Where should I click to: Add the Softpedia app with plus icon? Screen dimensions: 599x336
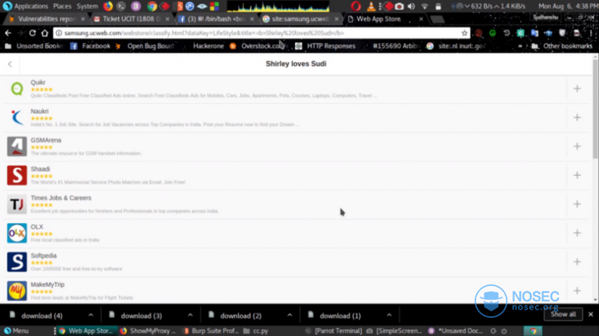pos(577,262)
